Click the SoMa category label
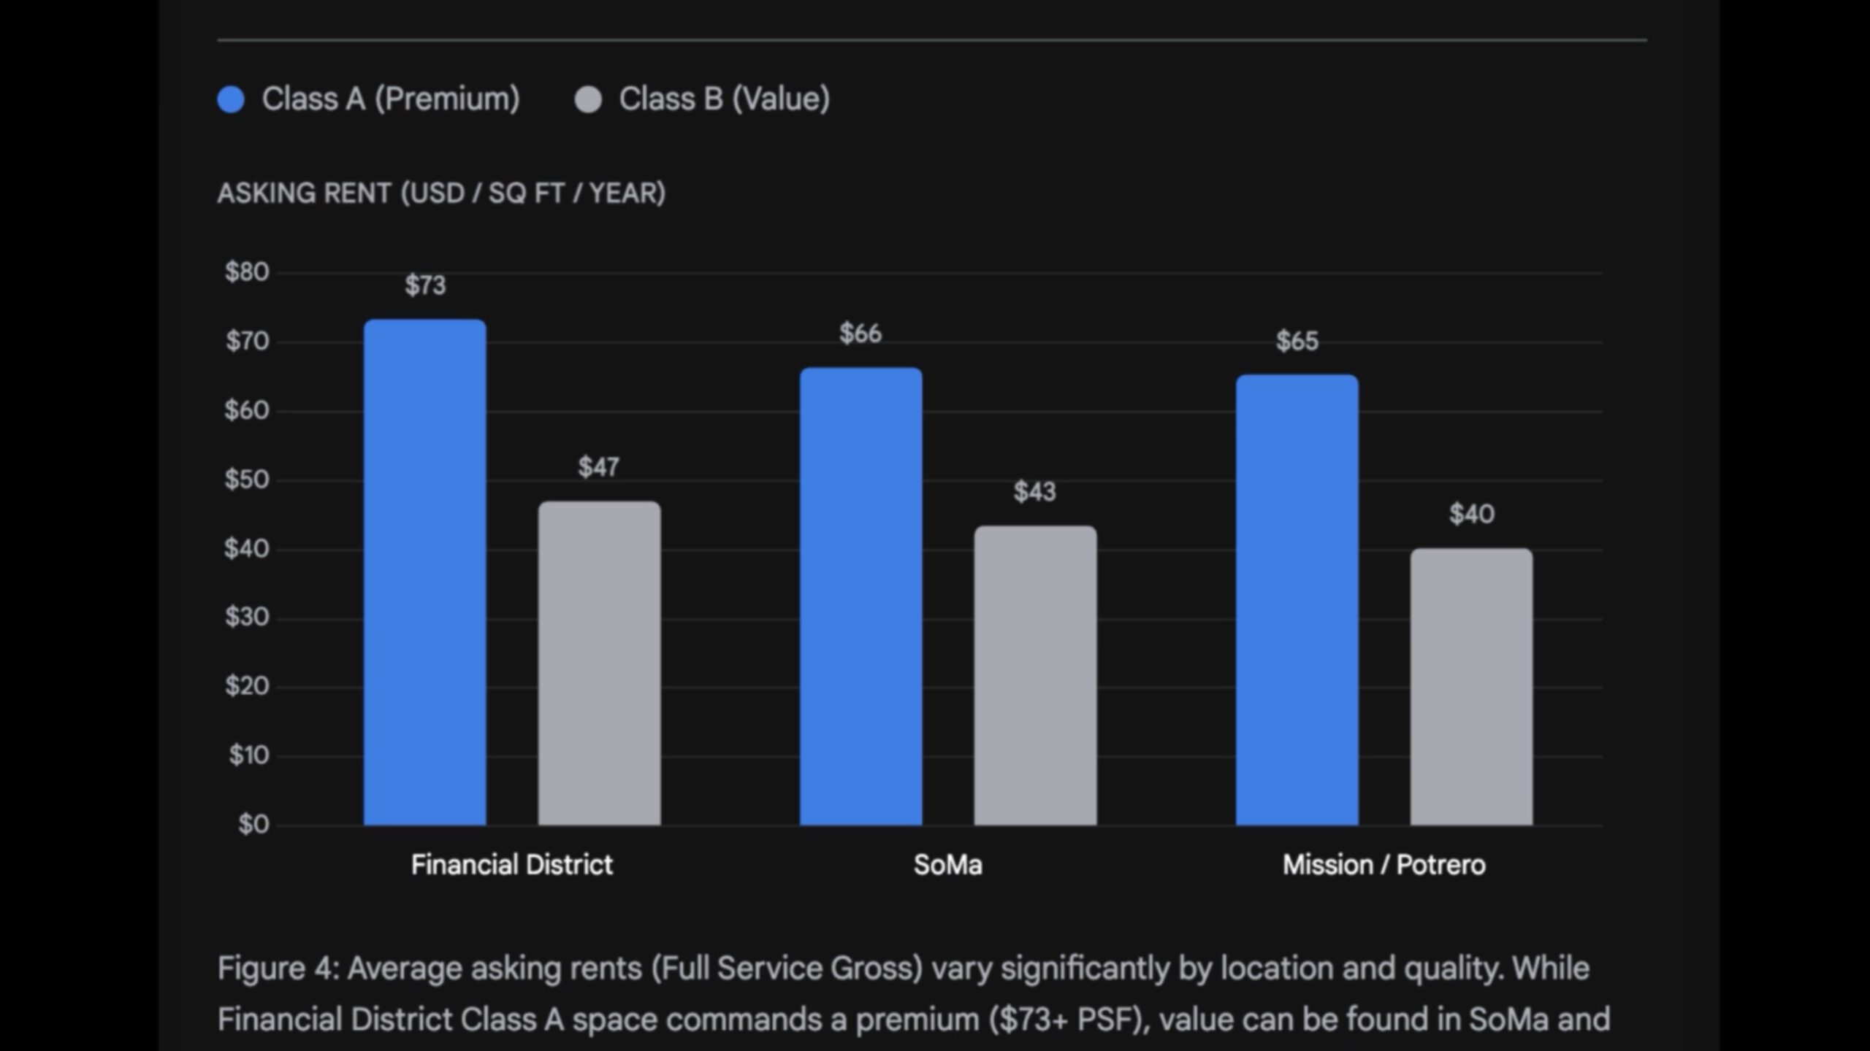1870x1051 pixels. click(x=947, y=865)
